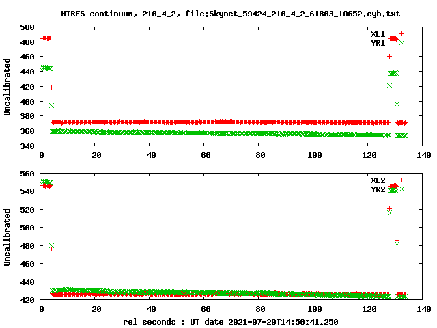This screenshot has width=437, height=328.
Task: Click the green cross marker beside YR2
Action: coord(401,189)
